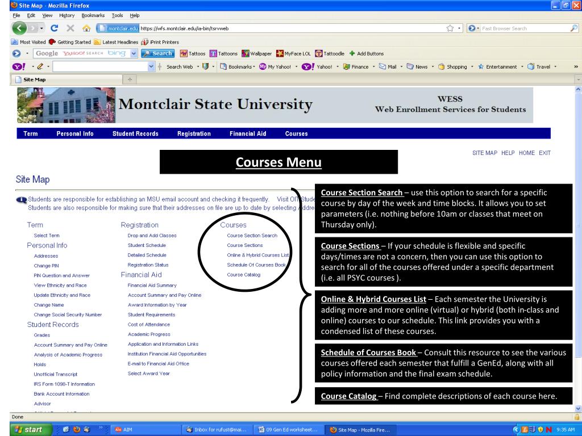The height and width of the screenshot is (436, 582).
Task: Open the Most Visited bookmarks folder
Action: click(28, 42)
